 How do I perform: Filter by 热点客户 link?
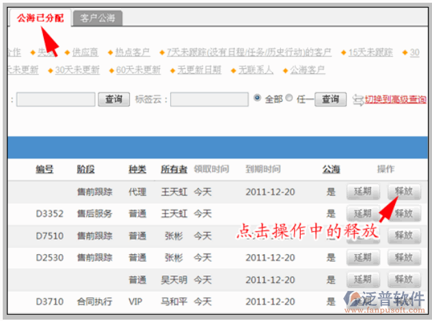point(132,52)
